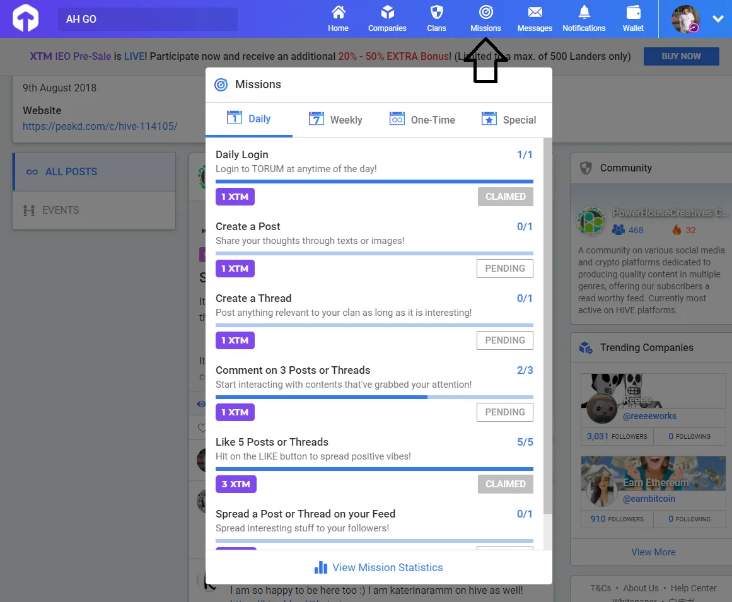Click the Earn Ethereum company avatar

click(x=601, y=491)
